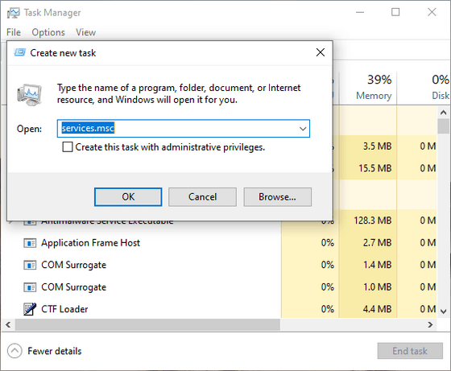The height and width of the screenshot is (371, 451).
Task: Select the CTF Loader process name
Action: (64, 309)
